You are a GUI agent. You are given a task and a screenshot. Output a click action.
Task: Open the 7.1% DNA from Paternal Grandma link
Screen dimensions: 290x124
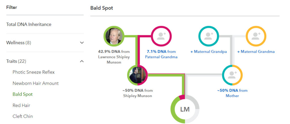[161, 54]
